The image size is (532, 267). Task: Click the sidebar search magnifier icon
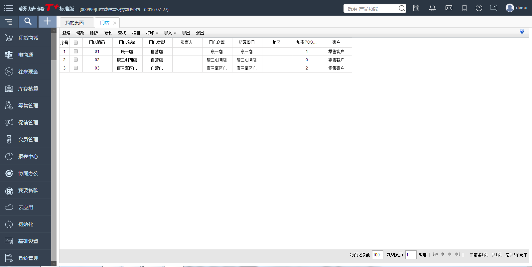pyautogui.click(x=28, y=22)
